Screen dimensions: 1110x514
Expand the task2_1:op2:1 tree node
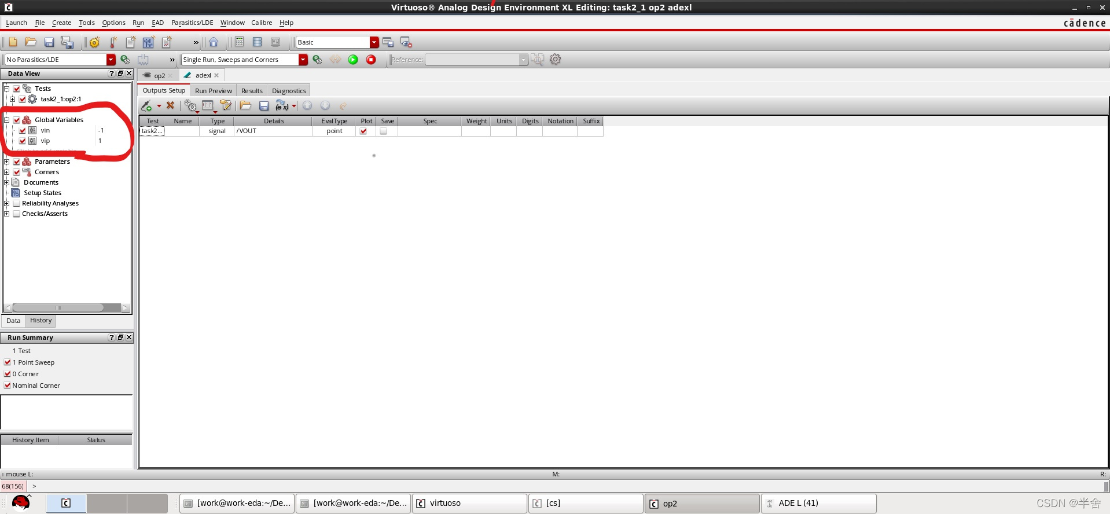(x=12, y=99)
